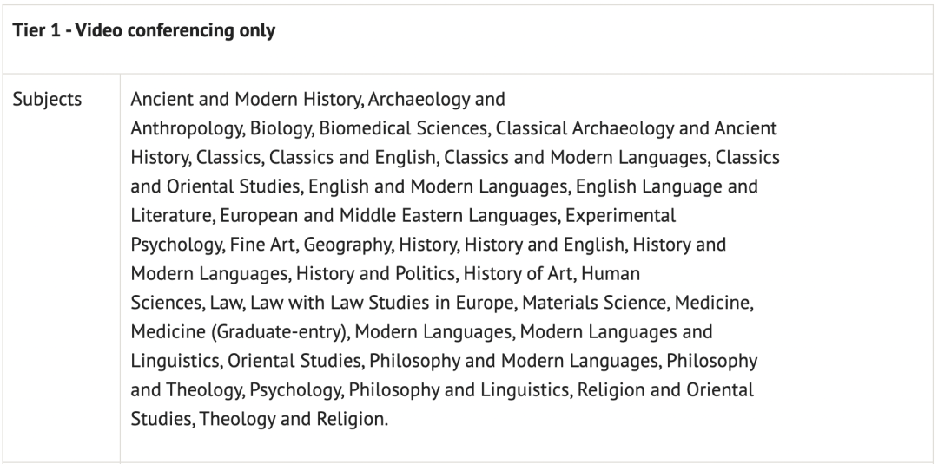The height and width of the screenshot is (464, 938).
Task: Click 'Law with Law Studies in Europe'
Action: pos(382,303)
